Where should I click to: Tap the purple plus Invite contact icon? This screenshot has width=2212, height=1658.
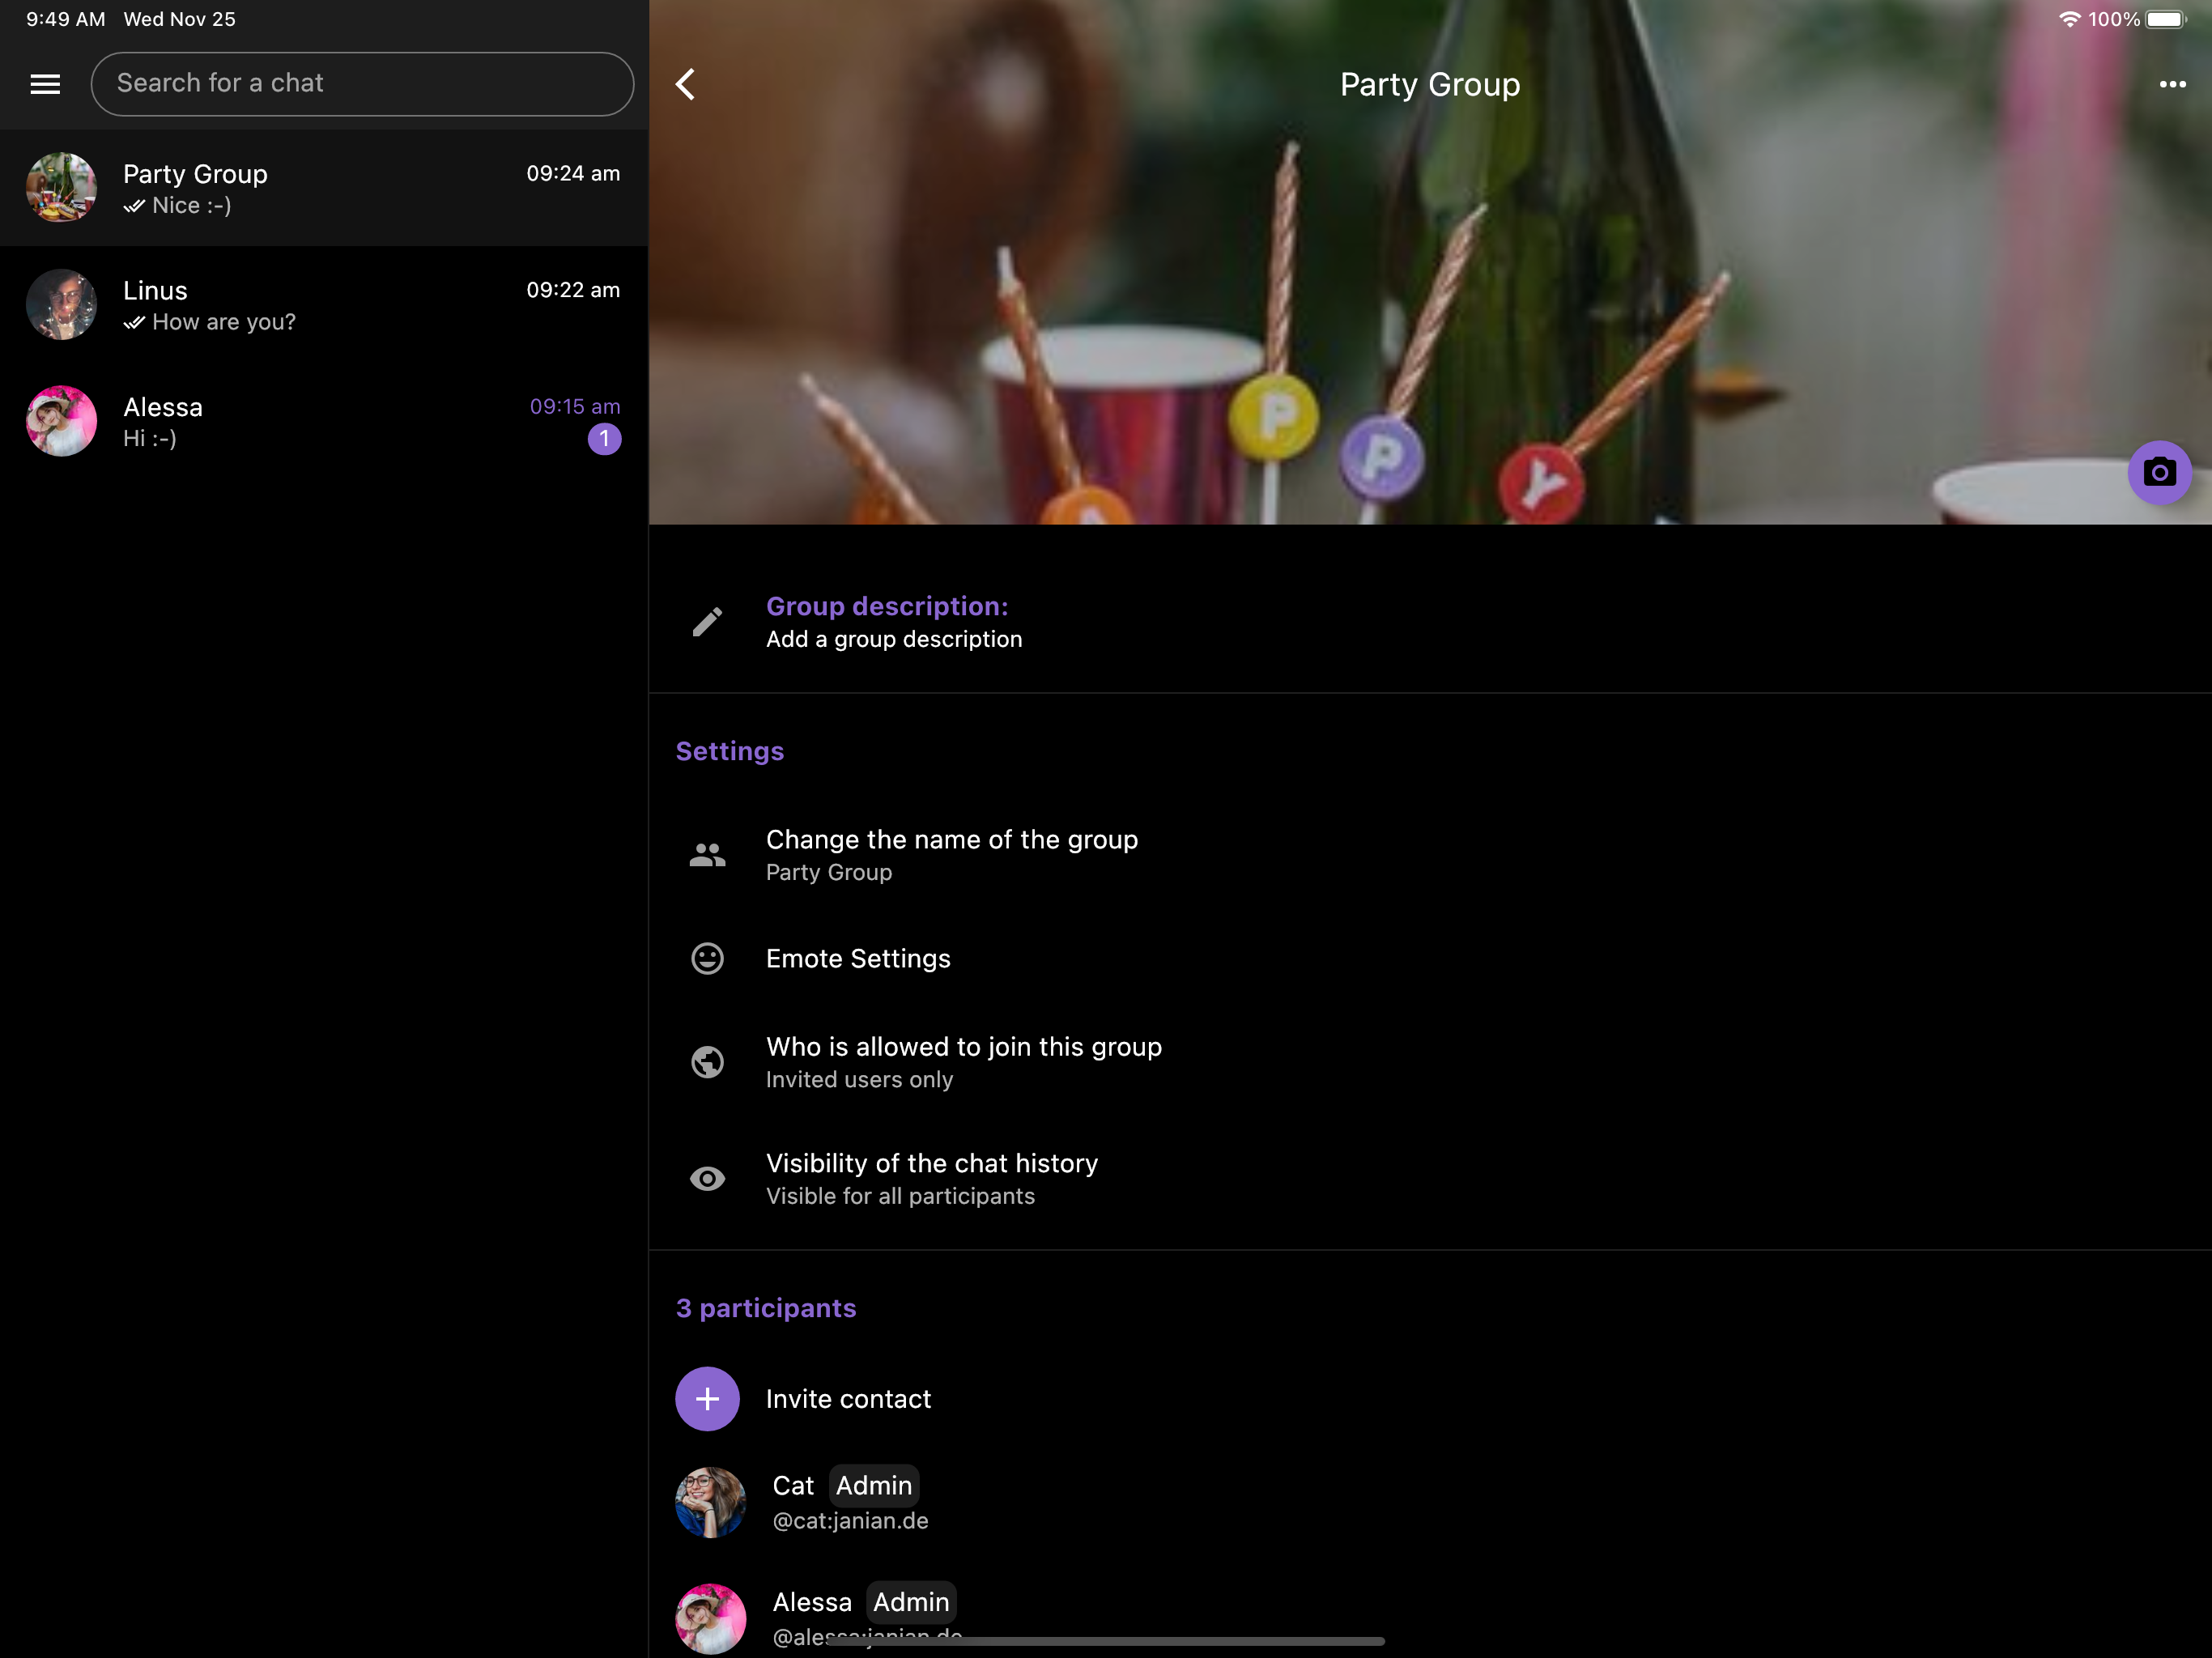coord(707,1398)
